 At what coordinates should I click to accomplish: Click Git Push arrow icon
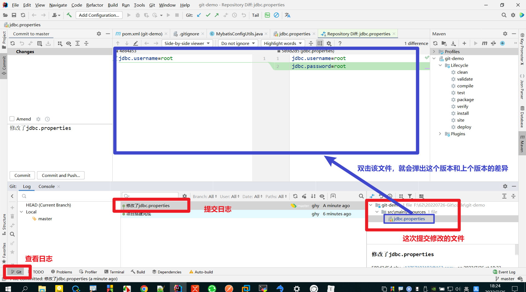click(x=217, y=15)
